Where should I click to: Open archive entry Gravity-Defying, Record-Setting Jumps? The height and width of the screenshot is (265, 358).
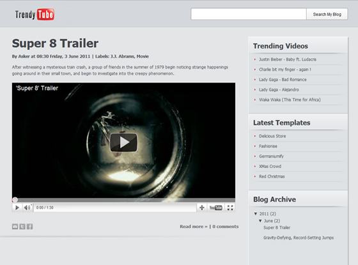tap(299, 238)
